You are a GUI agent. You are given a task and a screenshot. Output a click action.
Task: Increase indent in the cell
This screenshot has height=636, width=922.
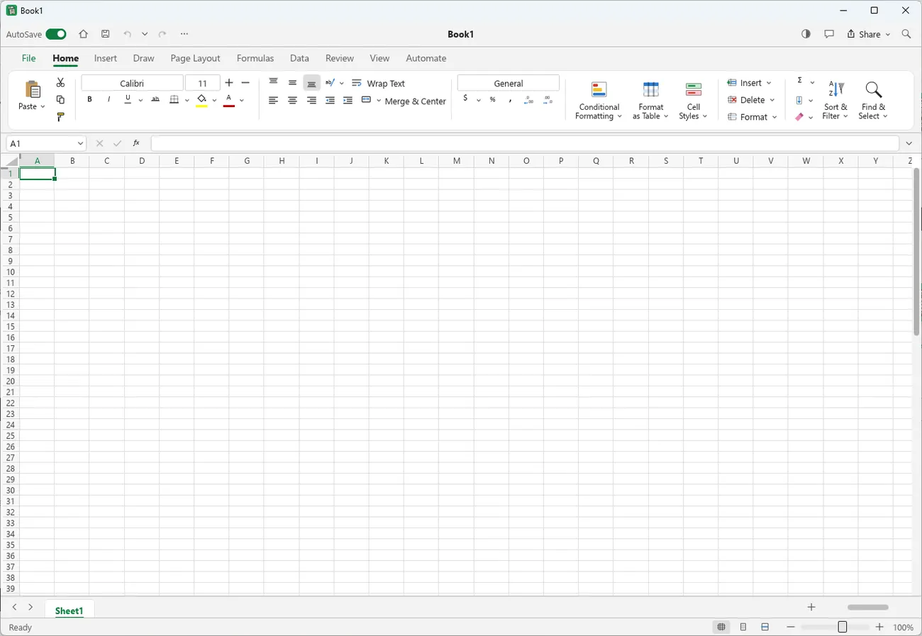click(x=348, y=101)
